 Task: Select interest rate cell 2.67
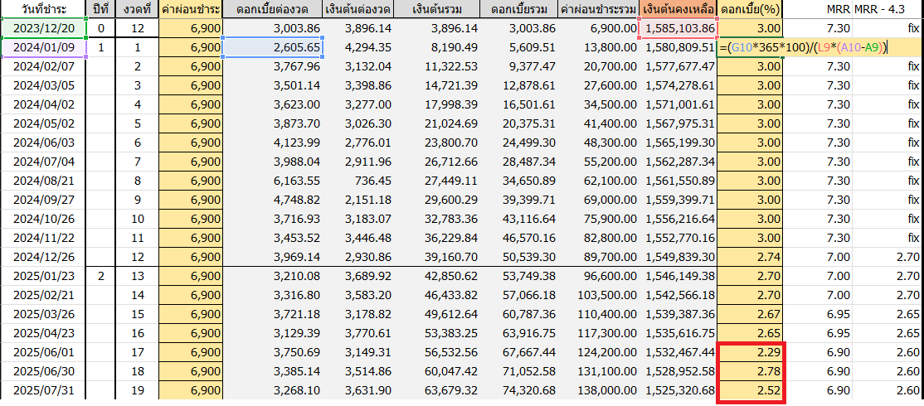(750, 314)
